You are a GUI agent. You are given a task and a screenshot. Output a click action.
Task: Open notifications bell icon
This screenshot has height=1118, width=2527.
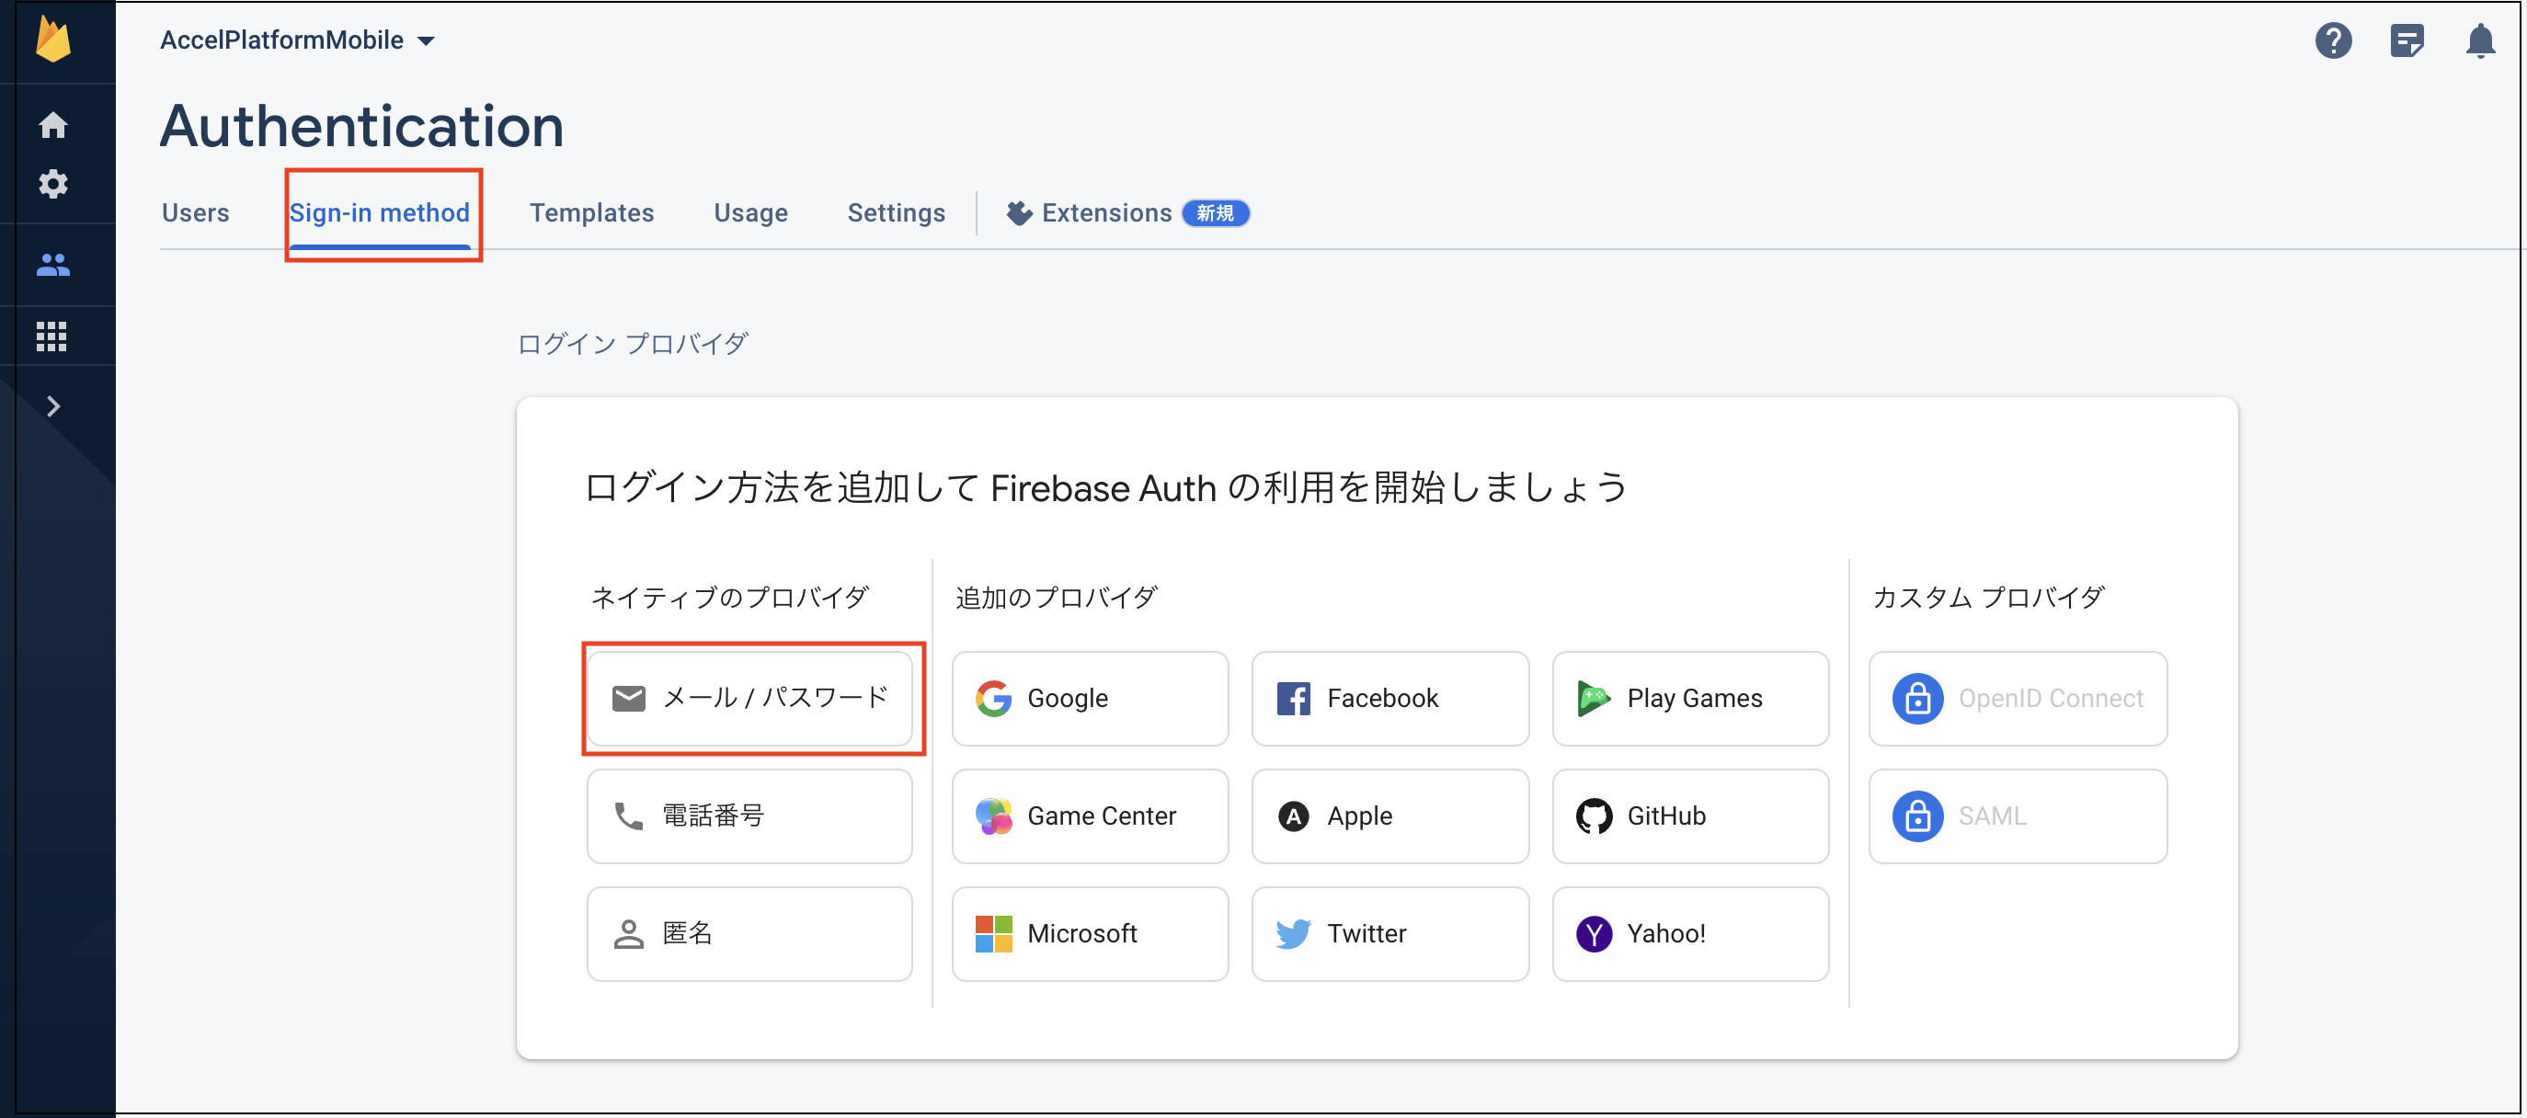(2480, 41)
